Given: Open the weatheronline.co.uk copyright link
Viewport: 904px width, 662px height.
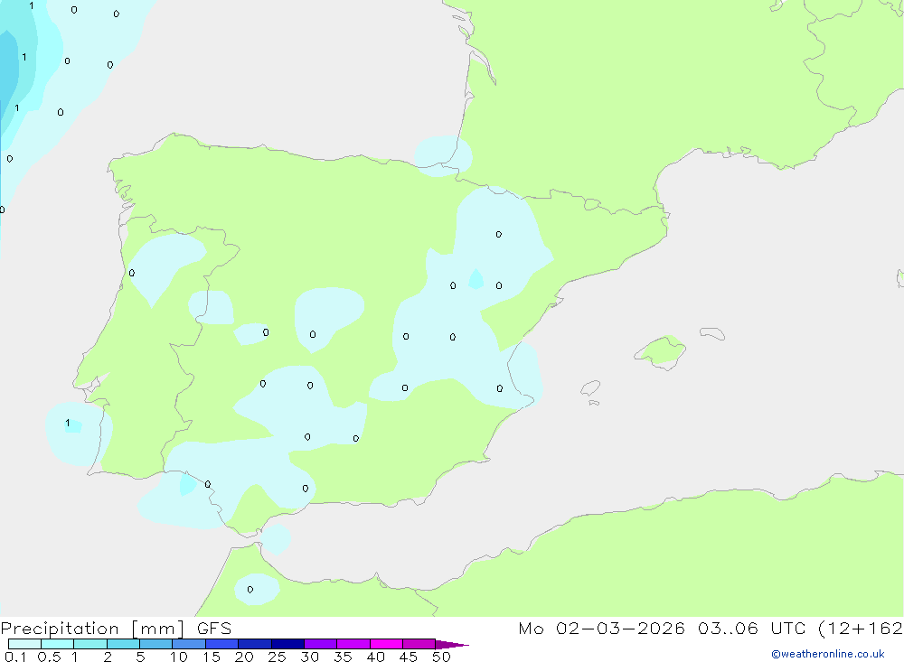Looking at the screenshot, I should (828, 654).
